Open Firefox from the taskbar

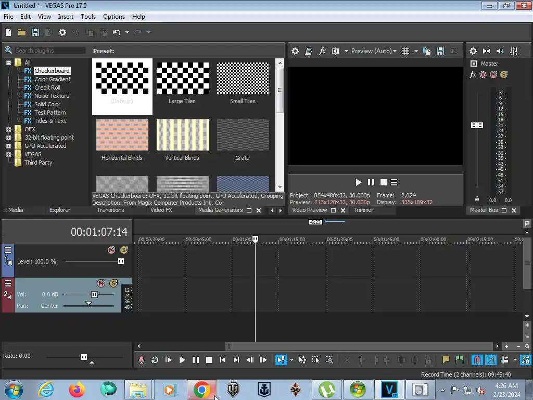pos(77,390)
